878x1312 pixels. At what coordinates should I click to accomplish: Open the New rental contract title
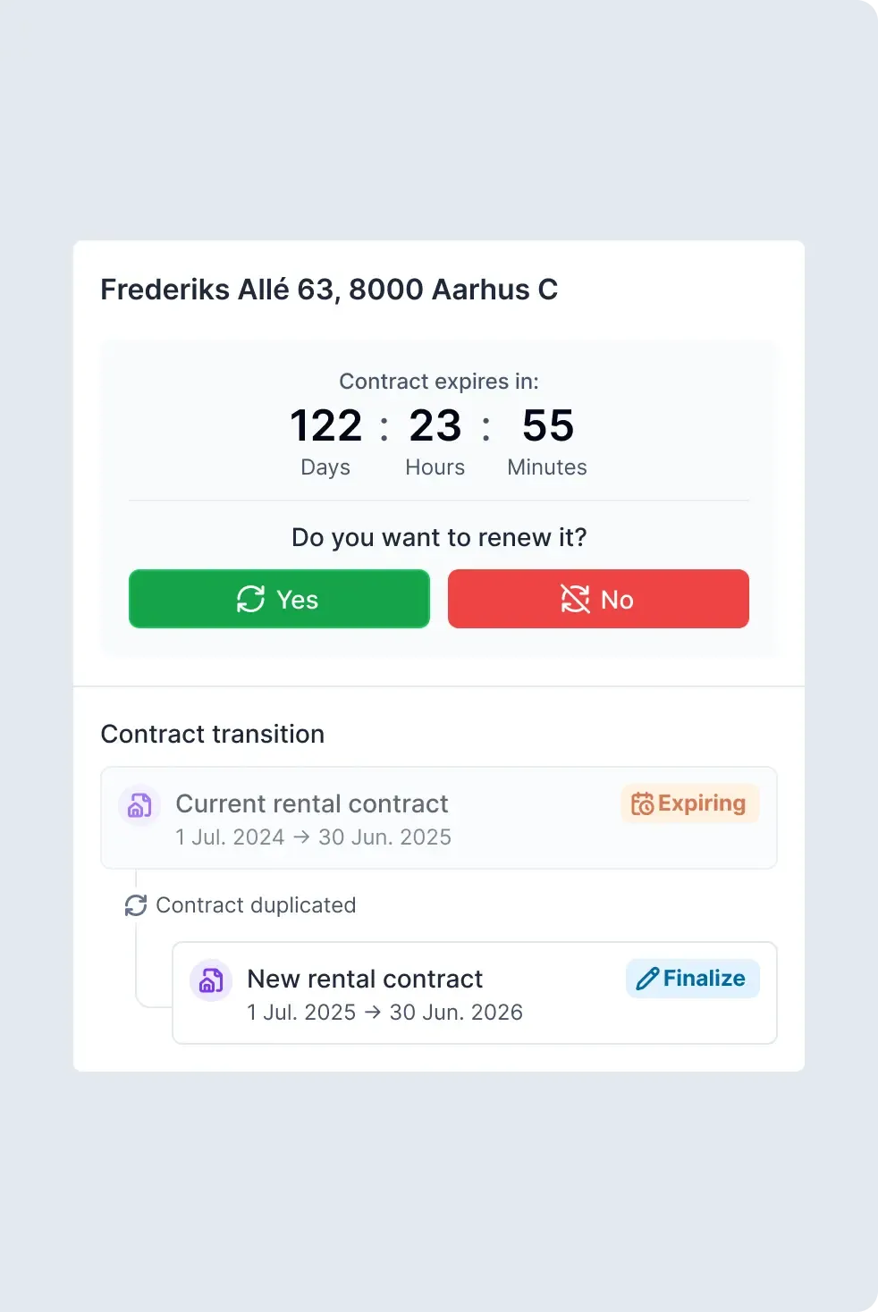[365, 979]
